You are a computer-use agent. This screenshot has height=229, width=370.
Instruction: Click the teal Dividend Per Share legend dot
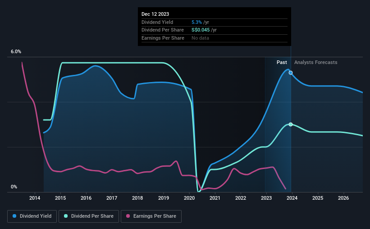point(66,216)
